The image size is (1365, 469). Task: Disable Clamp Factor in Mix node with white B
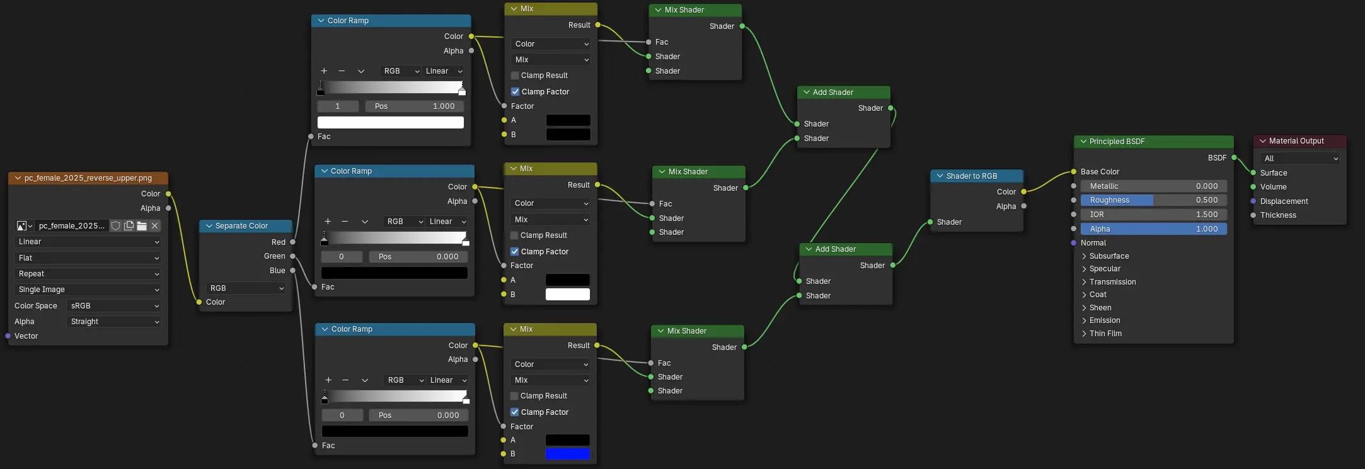tap(515, 252)
